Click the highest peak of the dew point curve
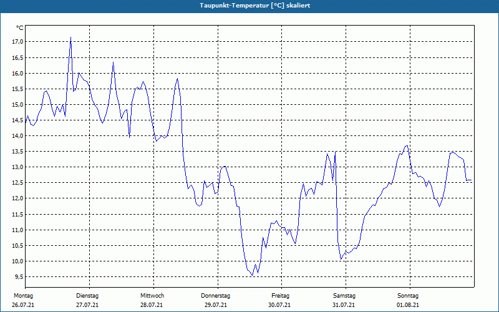Image resolution: width=499 pixels, height=312 pixels. point(70,37)
